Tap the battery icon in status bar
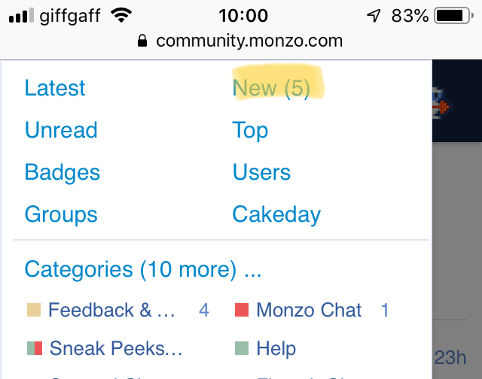The height and width of the screenshot is (379, 482). (x=452, y=15)
